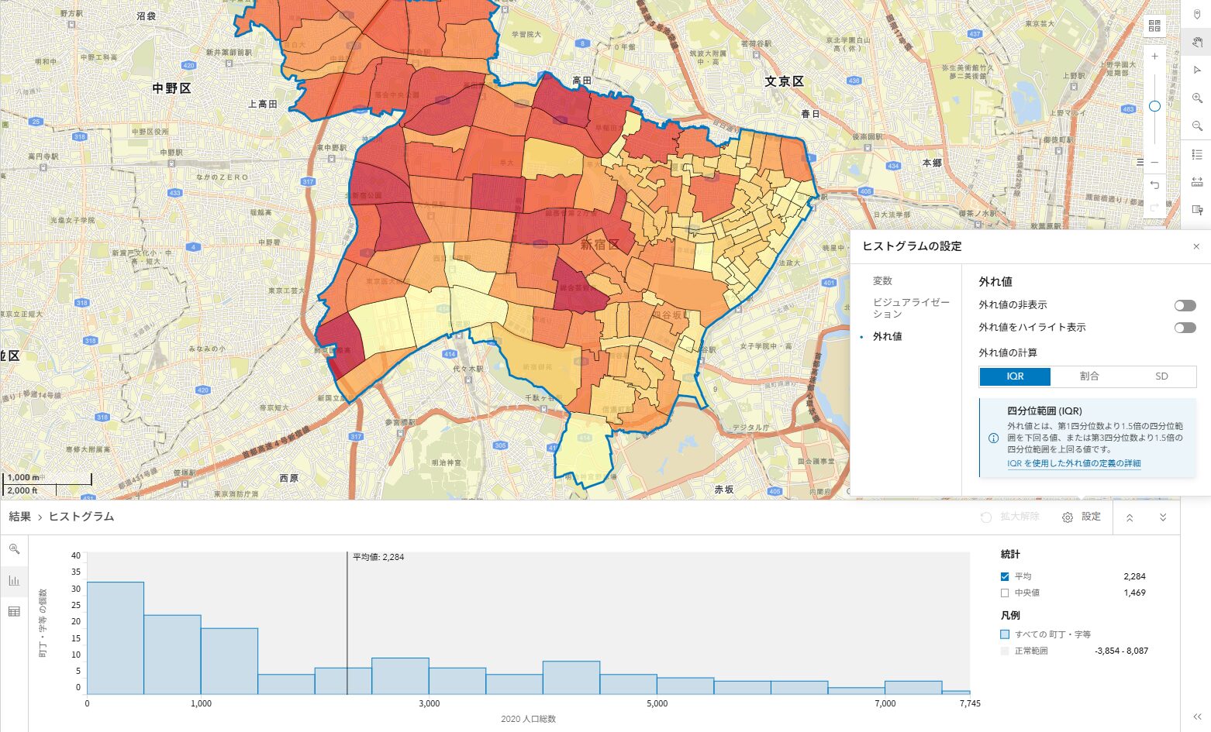Switch to the table view icon
Viewport: 1211px width, 732px height.
pos(14,612)
